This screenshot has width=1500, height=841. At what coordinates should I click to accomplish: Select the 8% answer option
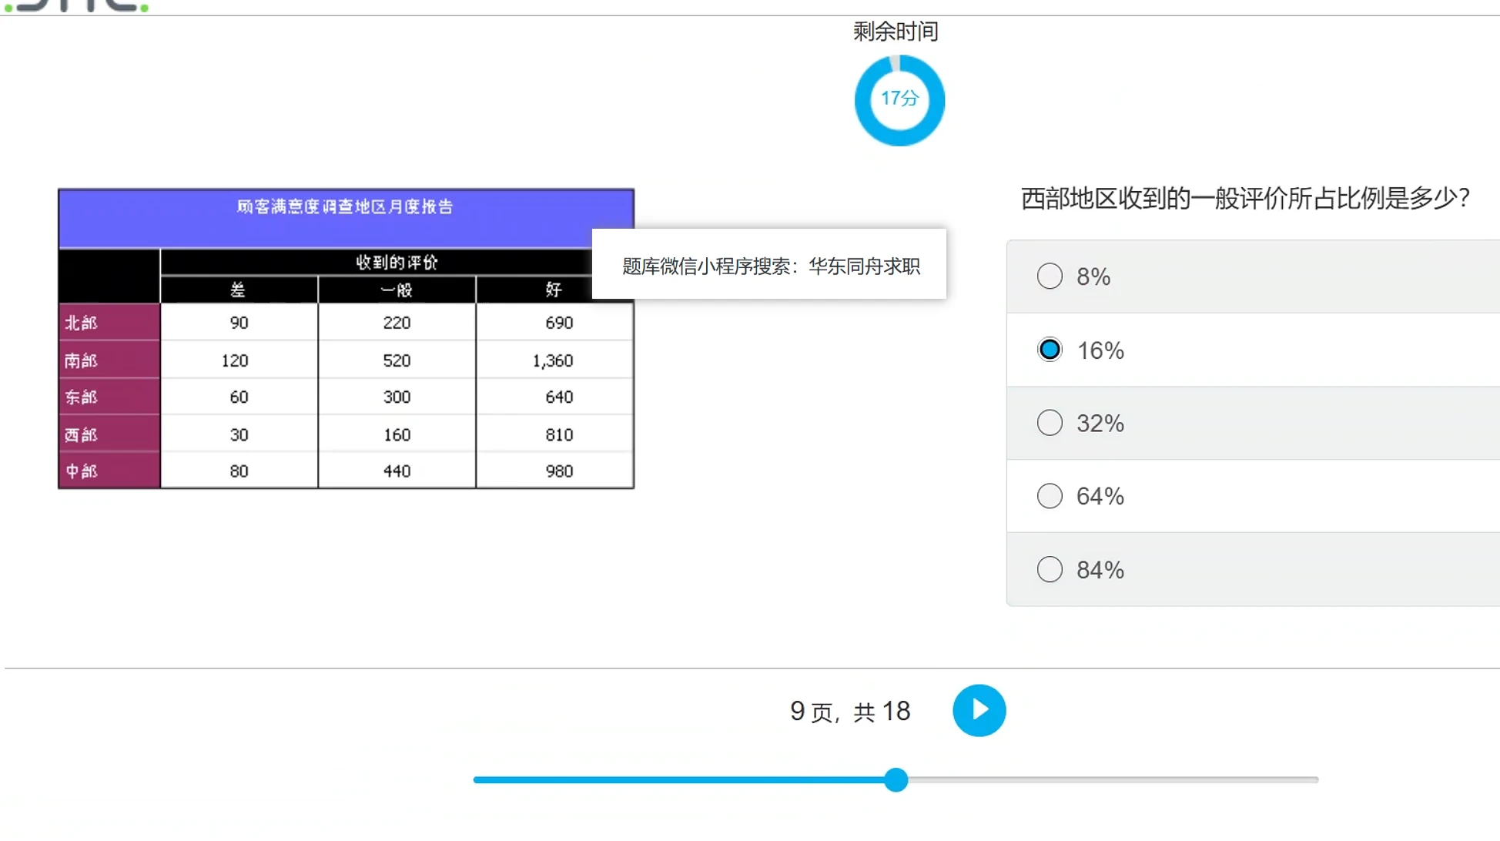pos(1050,276)
